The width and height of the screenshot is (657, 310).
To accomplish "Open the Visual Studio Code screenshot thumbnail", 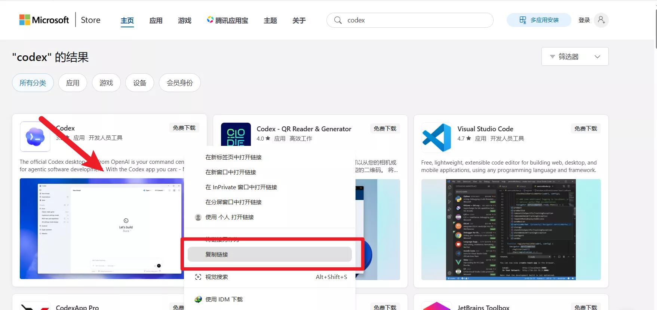I will point(511,230).
